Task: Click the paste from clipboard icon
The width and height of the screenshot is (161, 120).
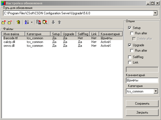Action: [45, 22]
